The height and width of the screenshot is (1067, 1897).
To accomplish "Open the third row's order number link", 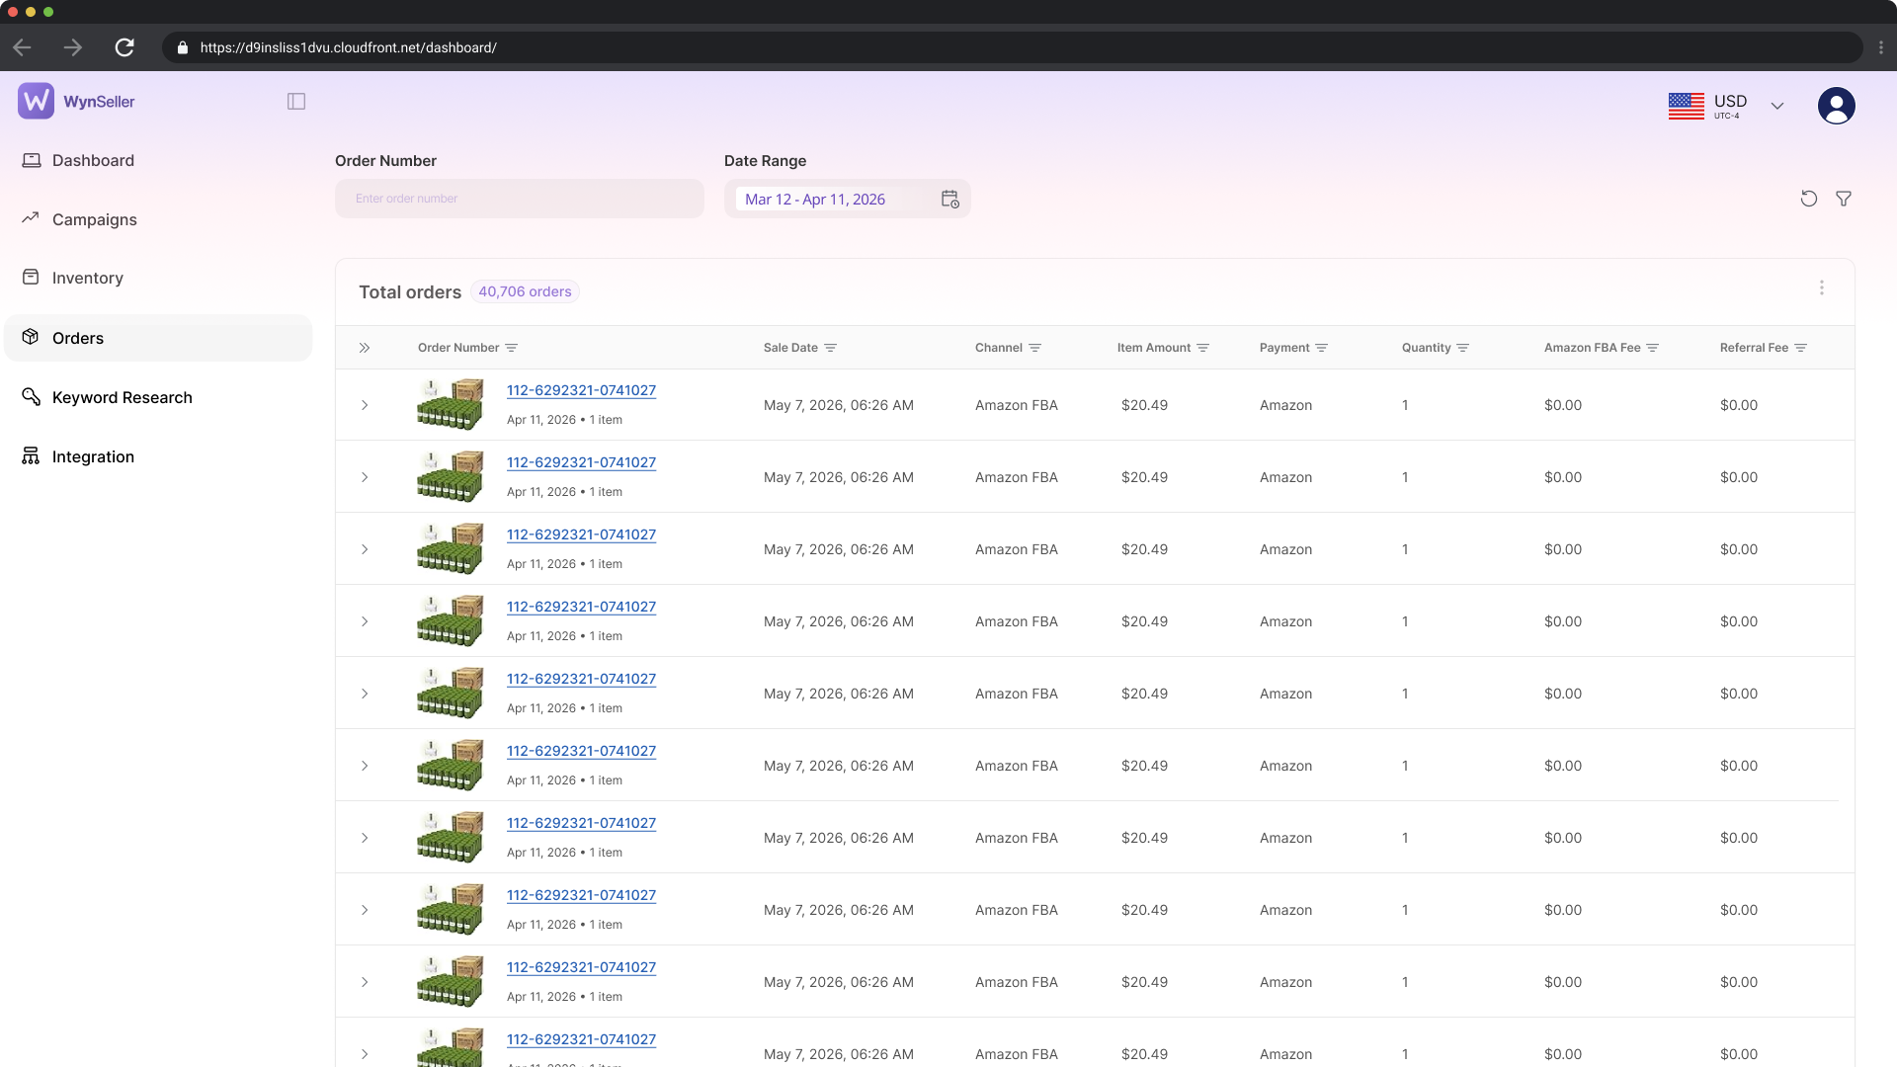I will [x=581, y=534].
